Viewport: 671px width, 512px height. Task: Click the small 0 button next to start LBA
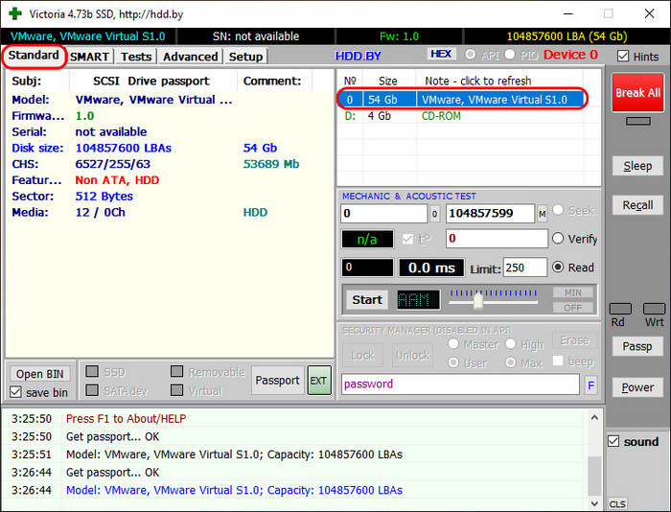tap(434, 214)
